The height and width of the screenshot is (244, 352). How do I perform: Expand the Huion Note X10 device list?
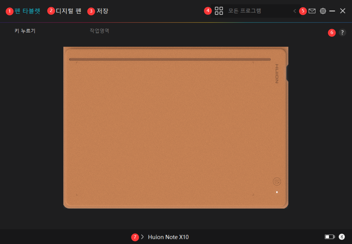(142, 237)
